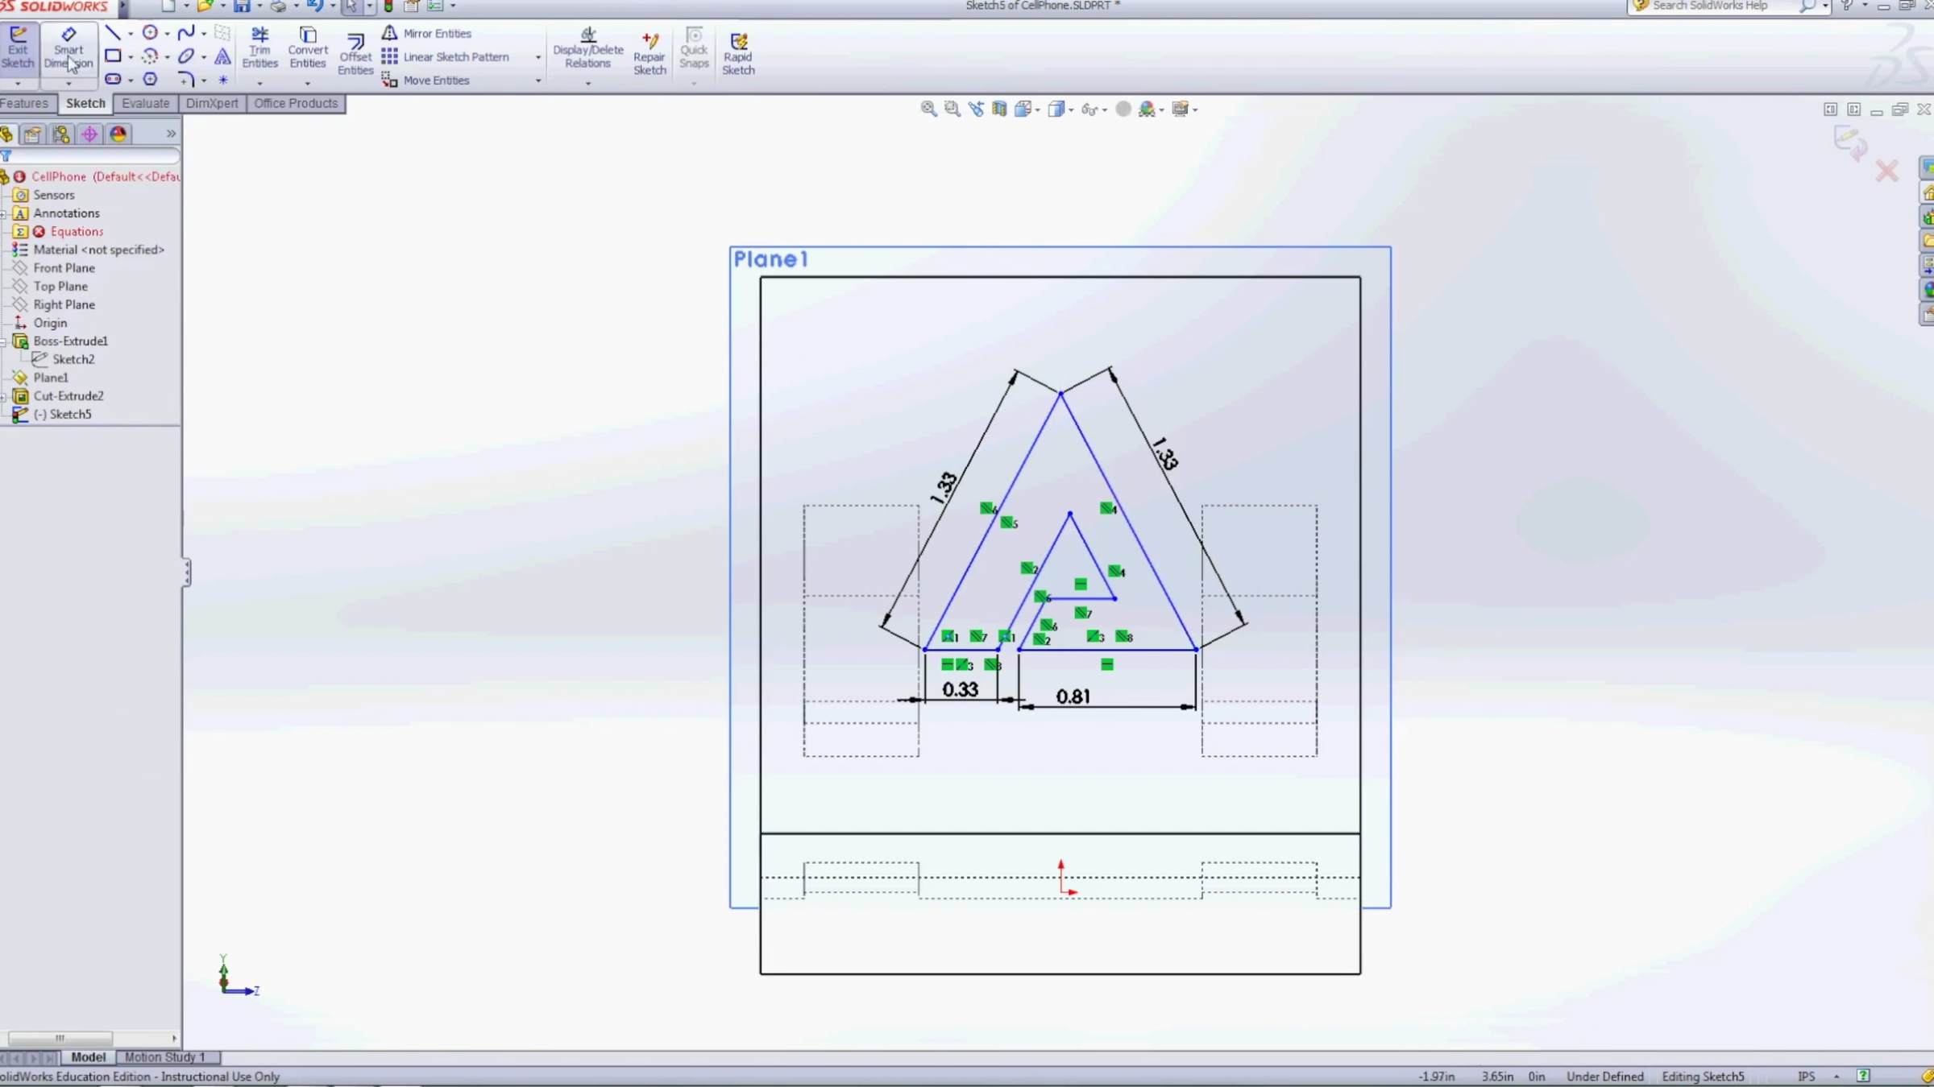Viewport: 1934px width, 1087px height.
Task: Open the Trim Entities dropdown arrow
Action: (259, 83)
